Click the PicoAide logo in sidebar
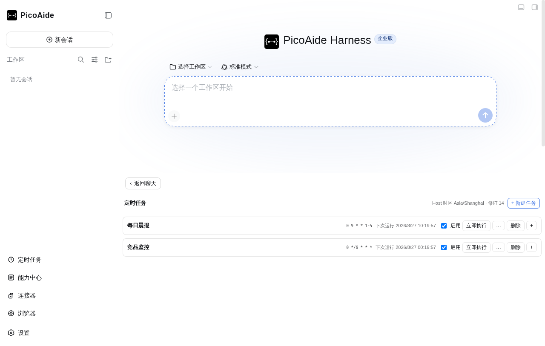545x346 pixels. point(12,15)
